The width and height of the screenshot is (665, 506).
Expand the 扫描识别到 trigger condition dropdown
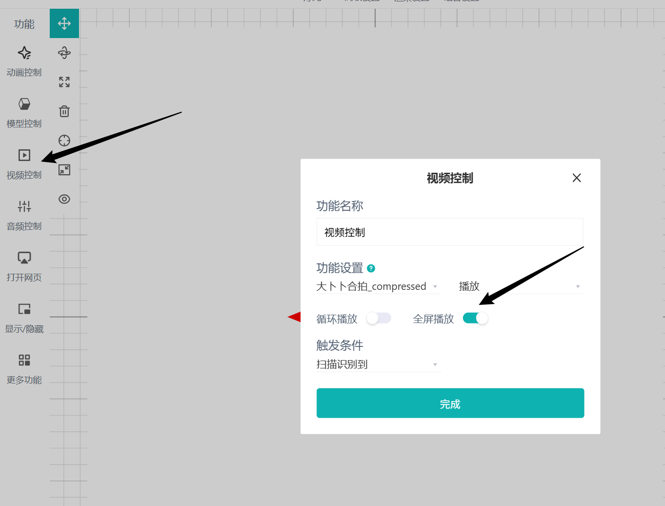tap(378, 364)
